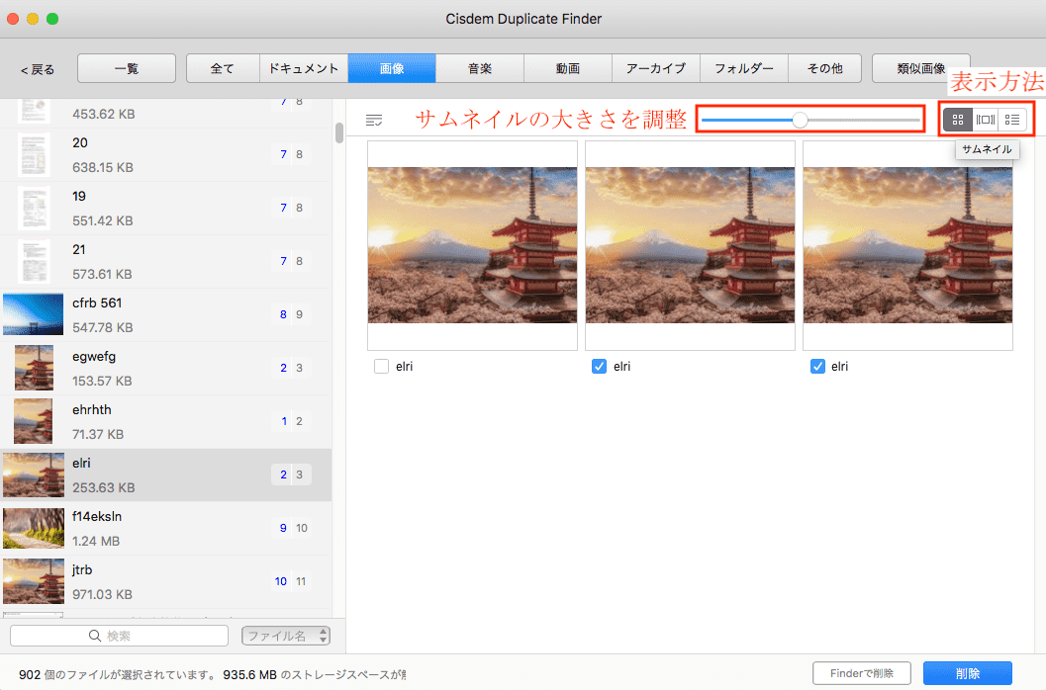Open the ファイル名 sort dropdown
The image size is (1046, 690).
pyautogui.click(x=286, y=636)
